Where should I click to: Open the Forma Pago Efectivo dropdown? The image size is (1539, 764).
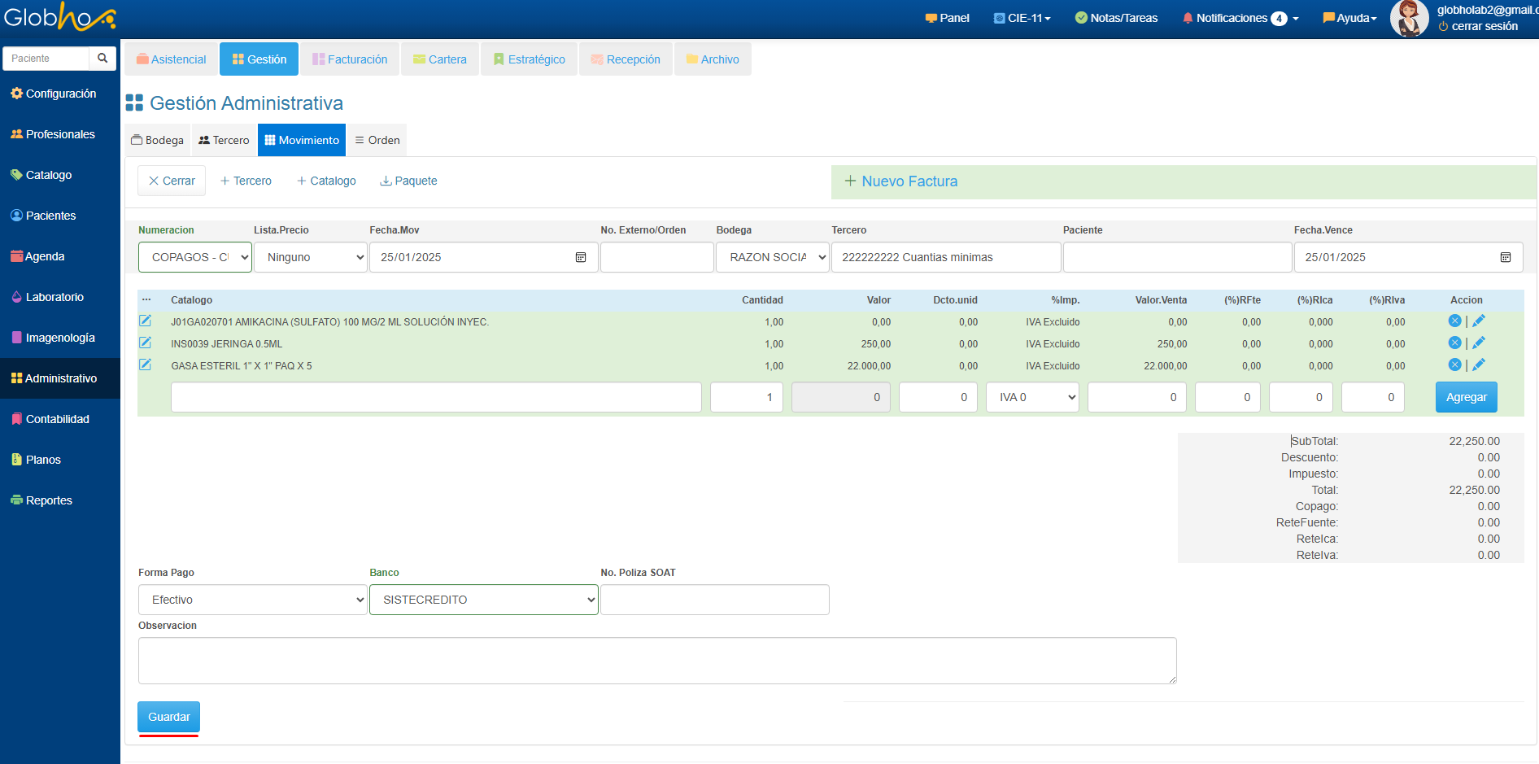point(253,600)
